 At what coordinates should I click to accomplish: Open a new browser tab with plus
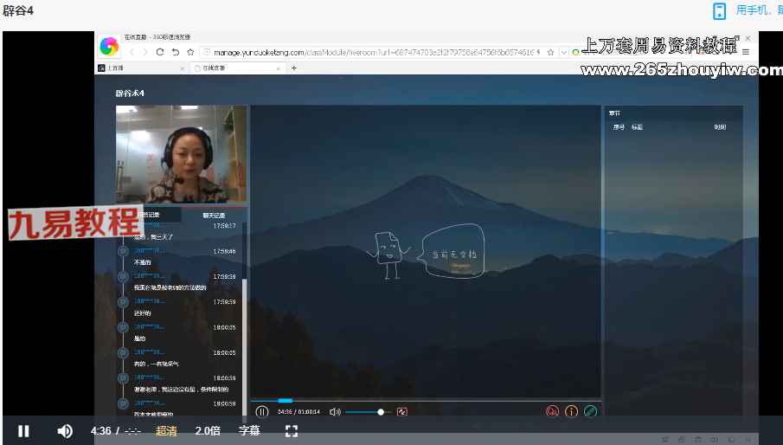(294, 68)
